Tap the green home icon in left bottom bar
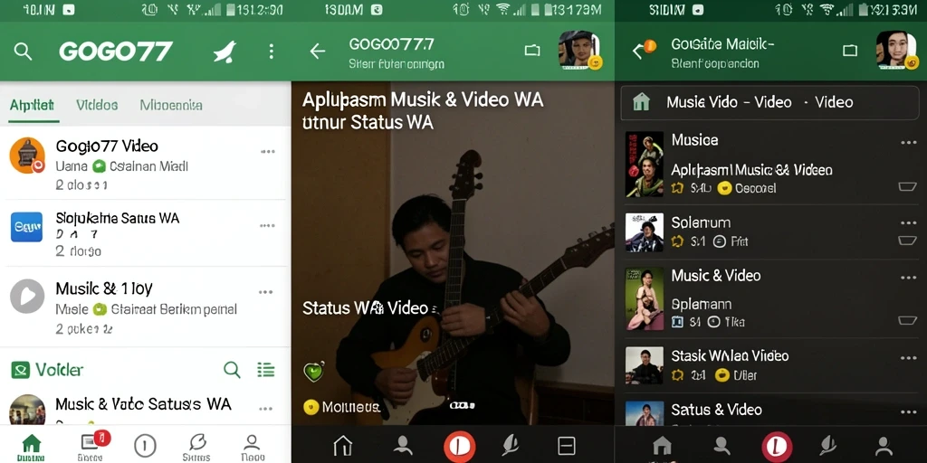Screen dimensions: 927x463 point(31,447)
